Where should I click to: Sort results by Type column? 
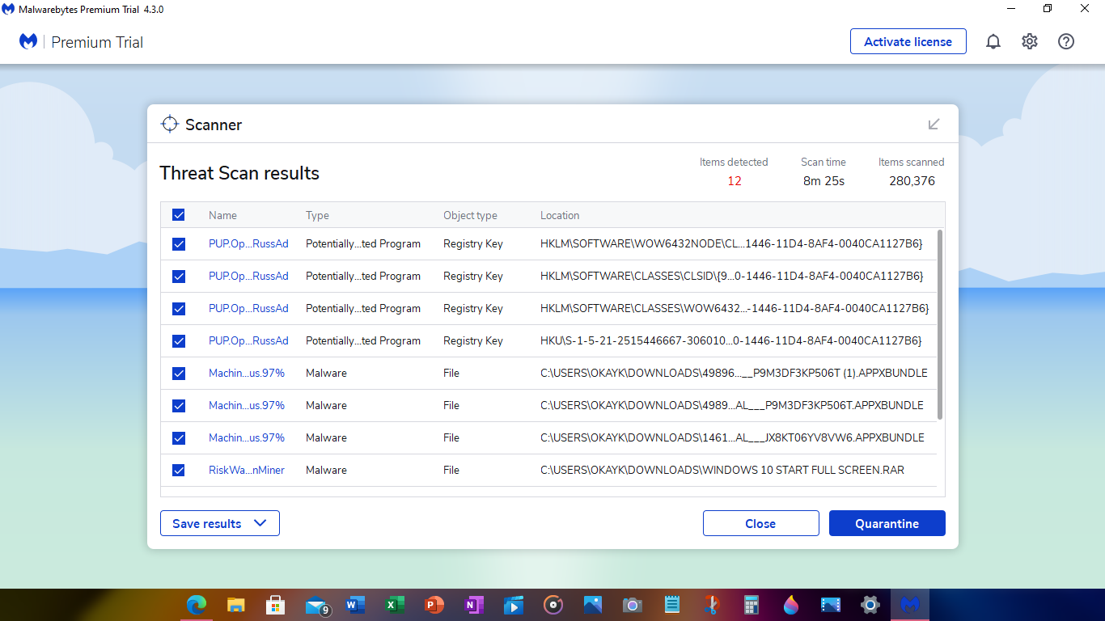[x=317, y=216]
